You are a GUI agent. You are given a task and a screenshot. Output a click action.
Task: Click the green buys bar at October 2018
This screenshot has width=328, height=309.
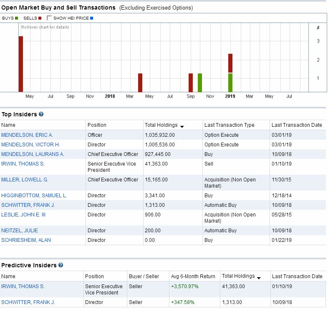200,83
